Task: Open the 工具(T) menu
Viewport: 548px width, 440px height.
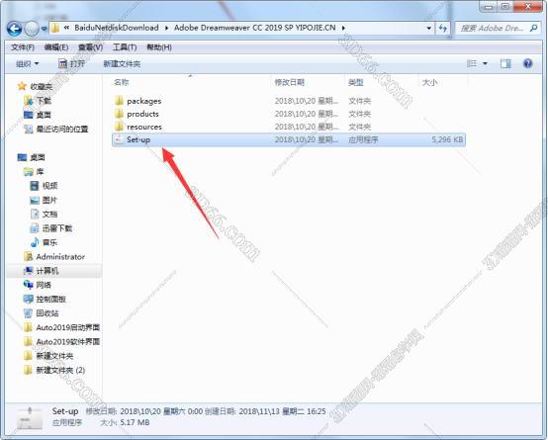Action: (125, 47)
